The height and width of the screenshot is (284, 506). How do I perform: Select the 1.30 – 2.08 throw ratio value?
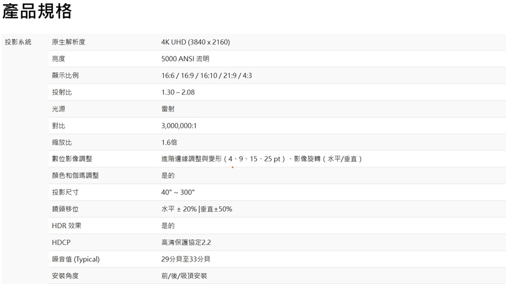pyautogui.click(x=178, y=92)
